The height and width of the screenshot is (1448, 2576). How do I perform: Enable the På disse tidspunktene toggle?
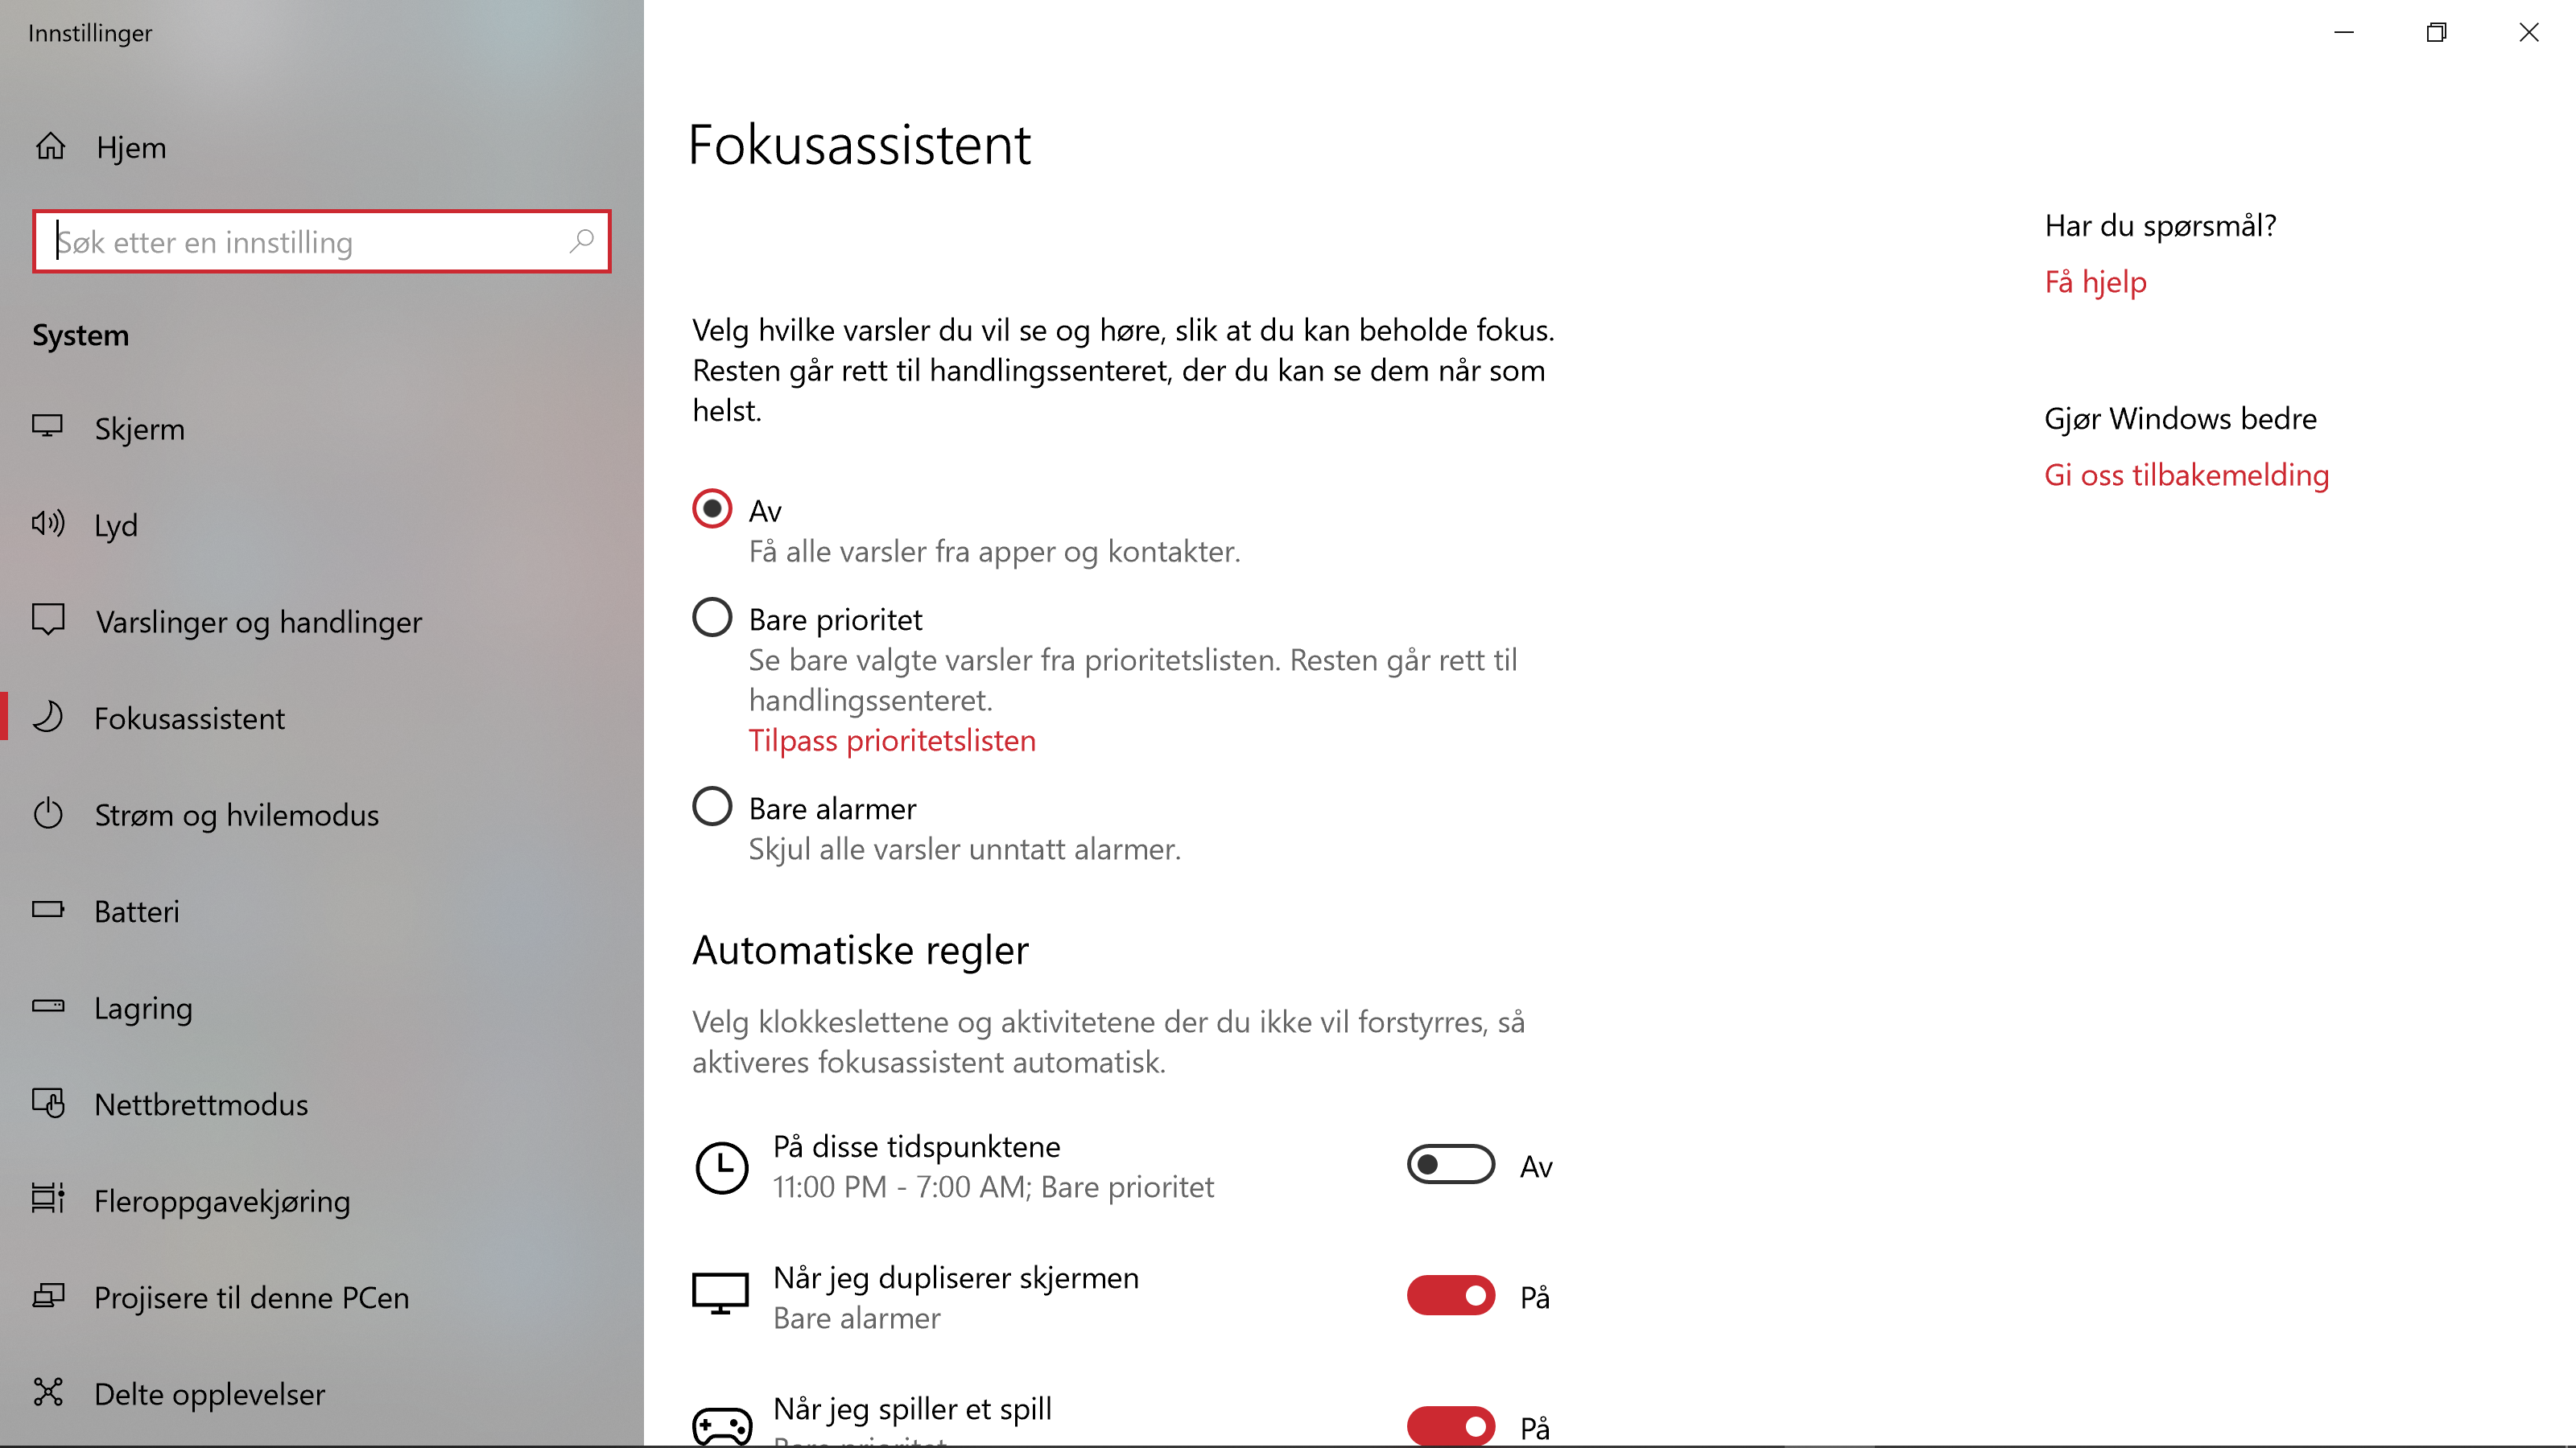[x=1450, y=1164]
